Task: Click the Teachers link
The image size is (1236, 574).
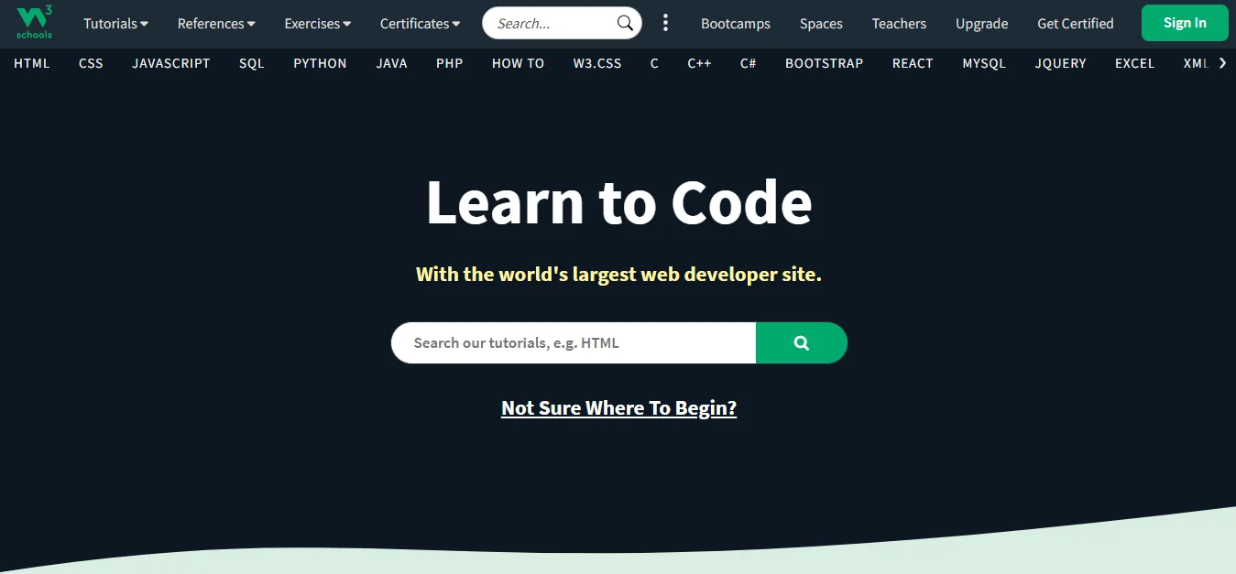Action: coord(898,23)
